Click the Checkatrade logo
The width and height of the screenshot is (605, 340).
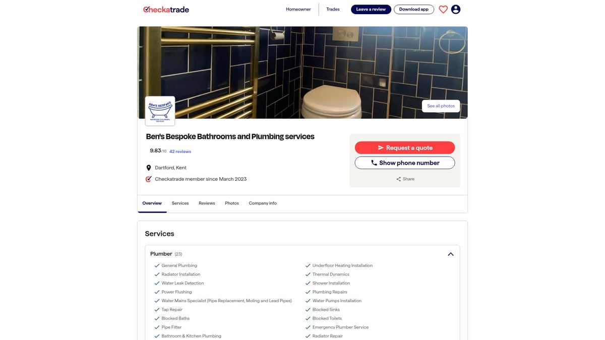pos(166,9)
